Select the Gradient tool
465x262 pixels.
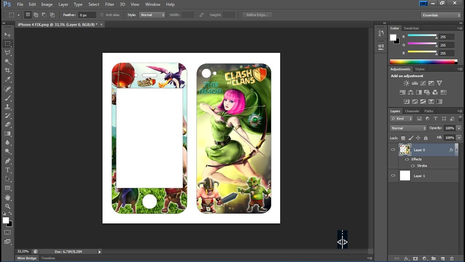[x=8, y=134]
